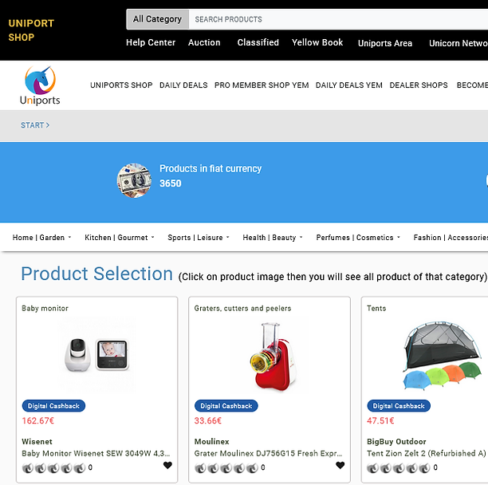
Task: Open the tent product image
Action: click(x=442, y=356)
